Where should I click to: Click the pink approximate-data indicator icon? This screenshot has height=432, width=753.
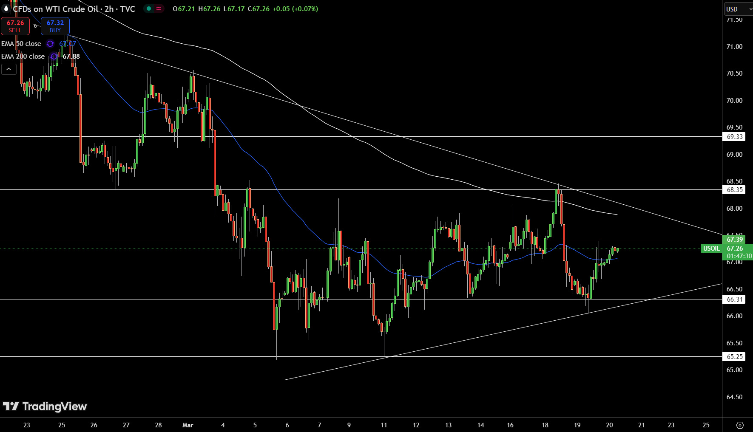(159, 8)
